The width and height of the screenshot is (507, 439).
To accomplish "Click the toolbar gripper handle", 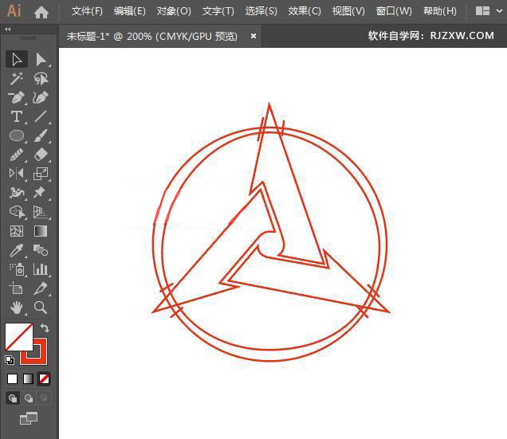I will pos(29,38).
